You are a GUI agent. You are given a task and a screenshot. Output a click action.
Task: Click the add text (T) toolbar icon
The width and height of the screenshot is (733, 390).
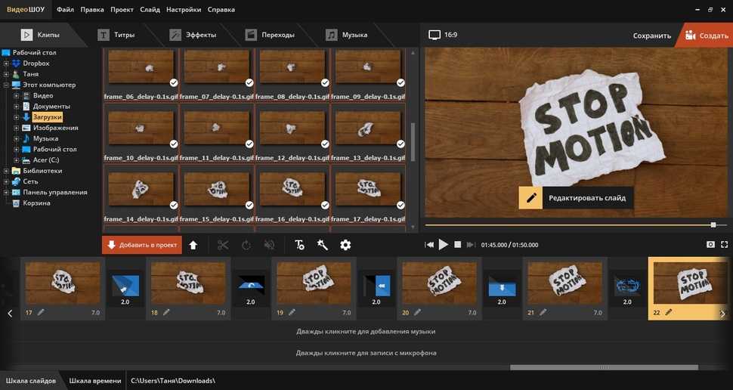coord(299,245)
